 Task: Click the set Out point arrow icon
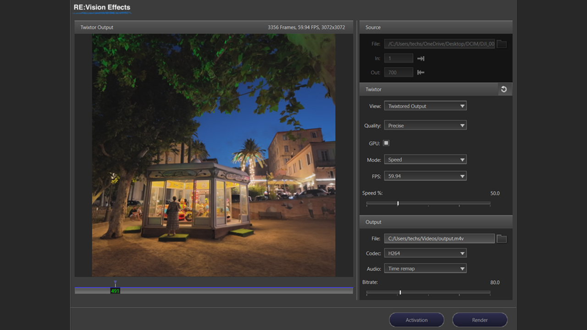coord(421,72)
